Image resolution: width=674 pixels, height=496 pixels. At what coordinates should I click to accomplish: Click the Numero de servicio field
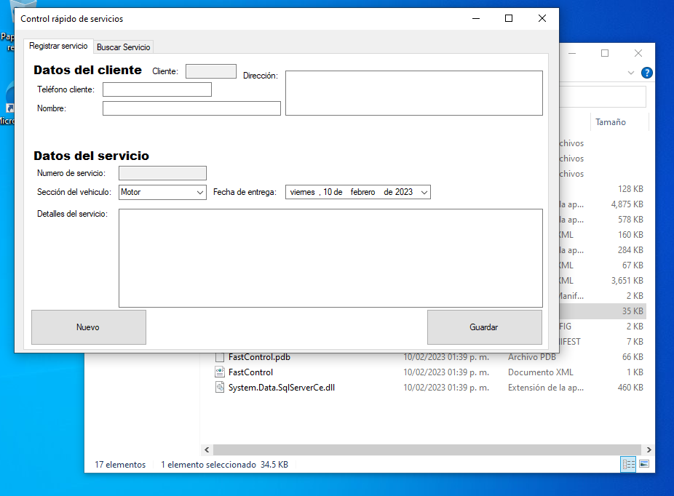tap(162, 173)
